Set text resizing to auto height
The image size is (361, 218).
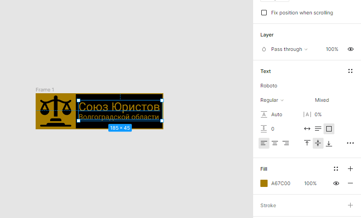[x=318, y=129]
